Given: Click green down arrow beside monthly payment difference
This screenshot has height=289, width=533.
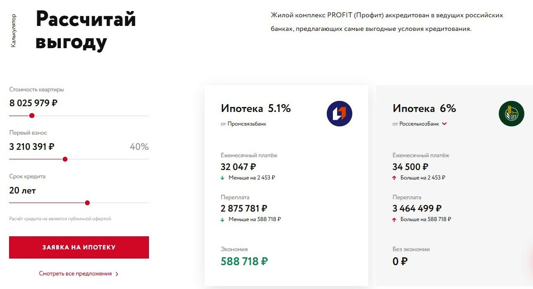Looking at the screenshot, I should [222, 178].
